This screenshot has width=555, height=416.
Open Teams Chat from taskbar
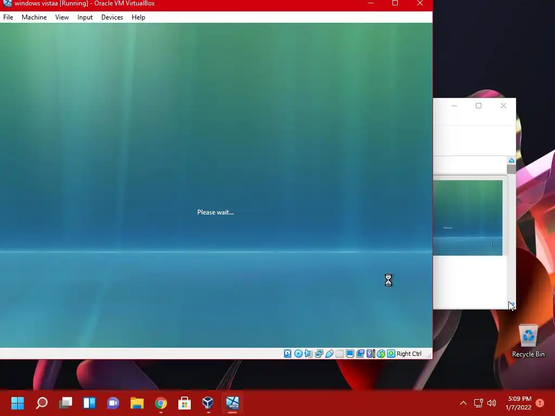(113, 403)
